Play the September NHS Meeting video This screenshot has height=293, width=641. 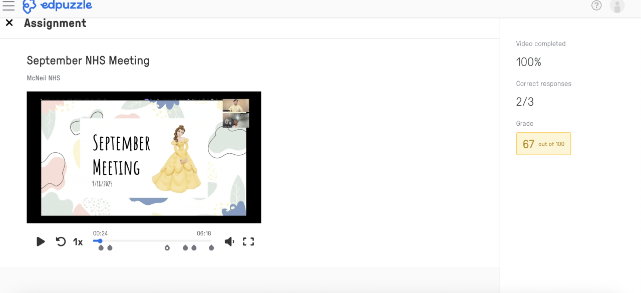click(x=41, y=241)
